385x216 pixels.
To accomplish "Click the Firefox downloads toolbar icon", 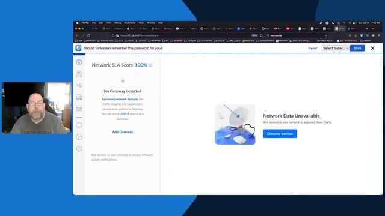I will 356,35.
